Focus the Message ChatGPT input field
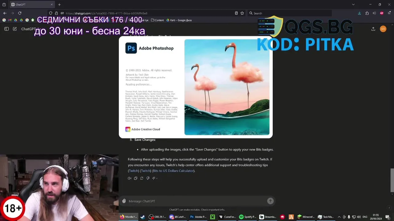The image size is (394, 221). (x=197, y=201)
